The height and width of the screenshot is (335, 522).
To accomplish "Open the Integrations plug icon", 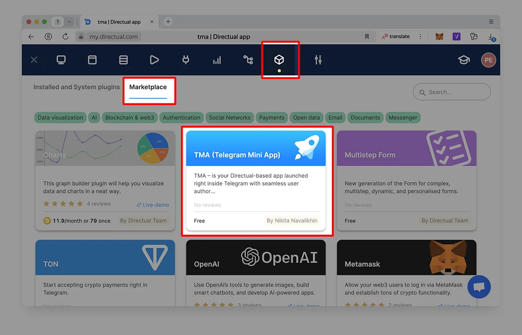I will (x=186, y=60).
